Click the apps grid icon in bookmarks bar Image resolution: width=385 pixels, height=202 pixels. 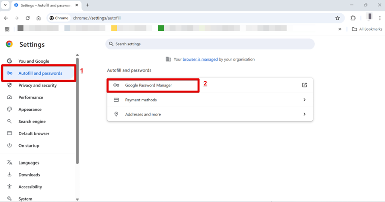tap(7, 29)
